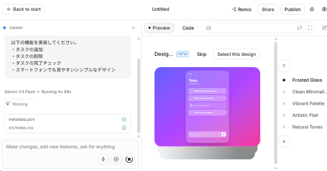327x171 pixels.
Task: Open the Remix option
Action: click(241, 9)
